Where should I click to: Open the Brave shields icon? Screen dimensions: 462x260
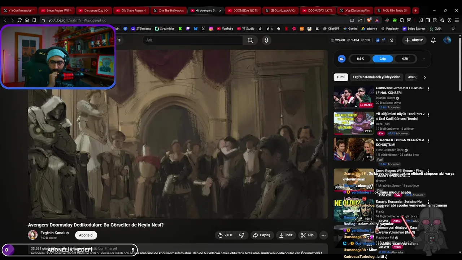click(369, 20)
